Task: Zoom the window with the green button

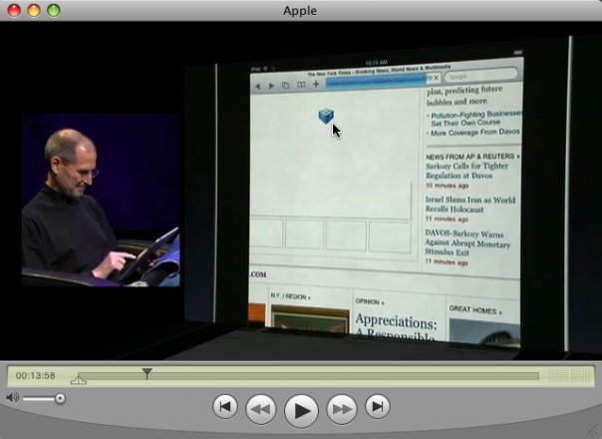Action: click(54, 10)
